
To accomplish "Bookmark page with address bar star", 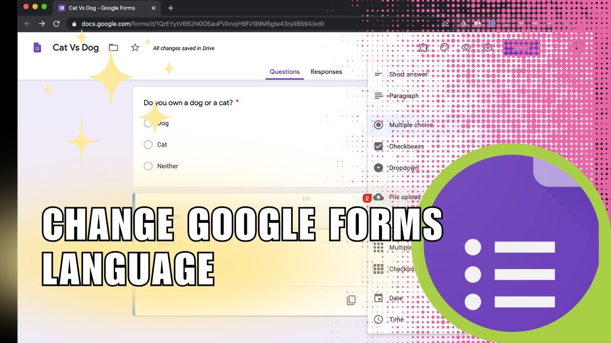I will [x=445, y=23].
